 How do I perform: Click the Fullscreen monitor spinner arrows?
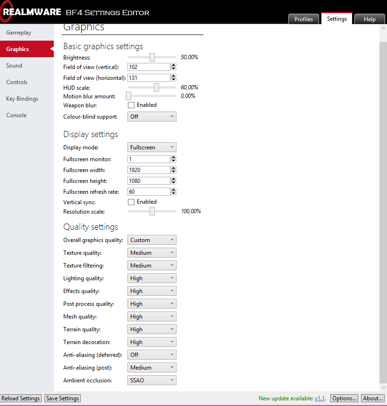point(174,159)
